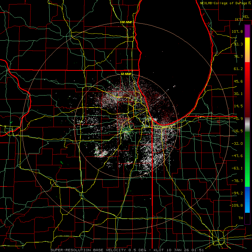
Task: Click the 50 NMI range ring label
Action: pos(126,74)
